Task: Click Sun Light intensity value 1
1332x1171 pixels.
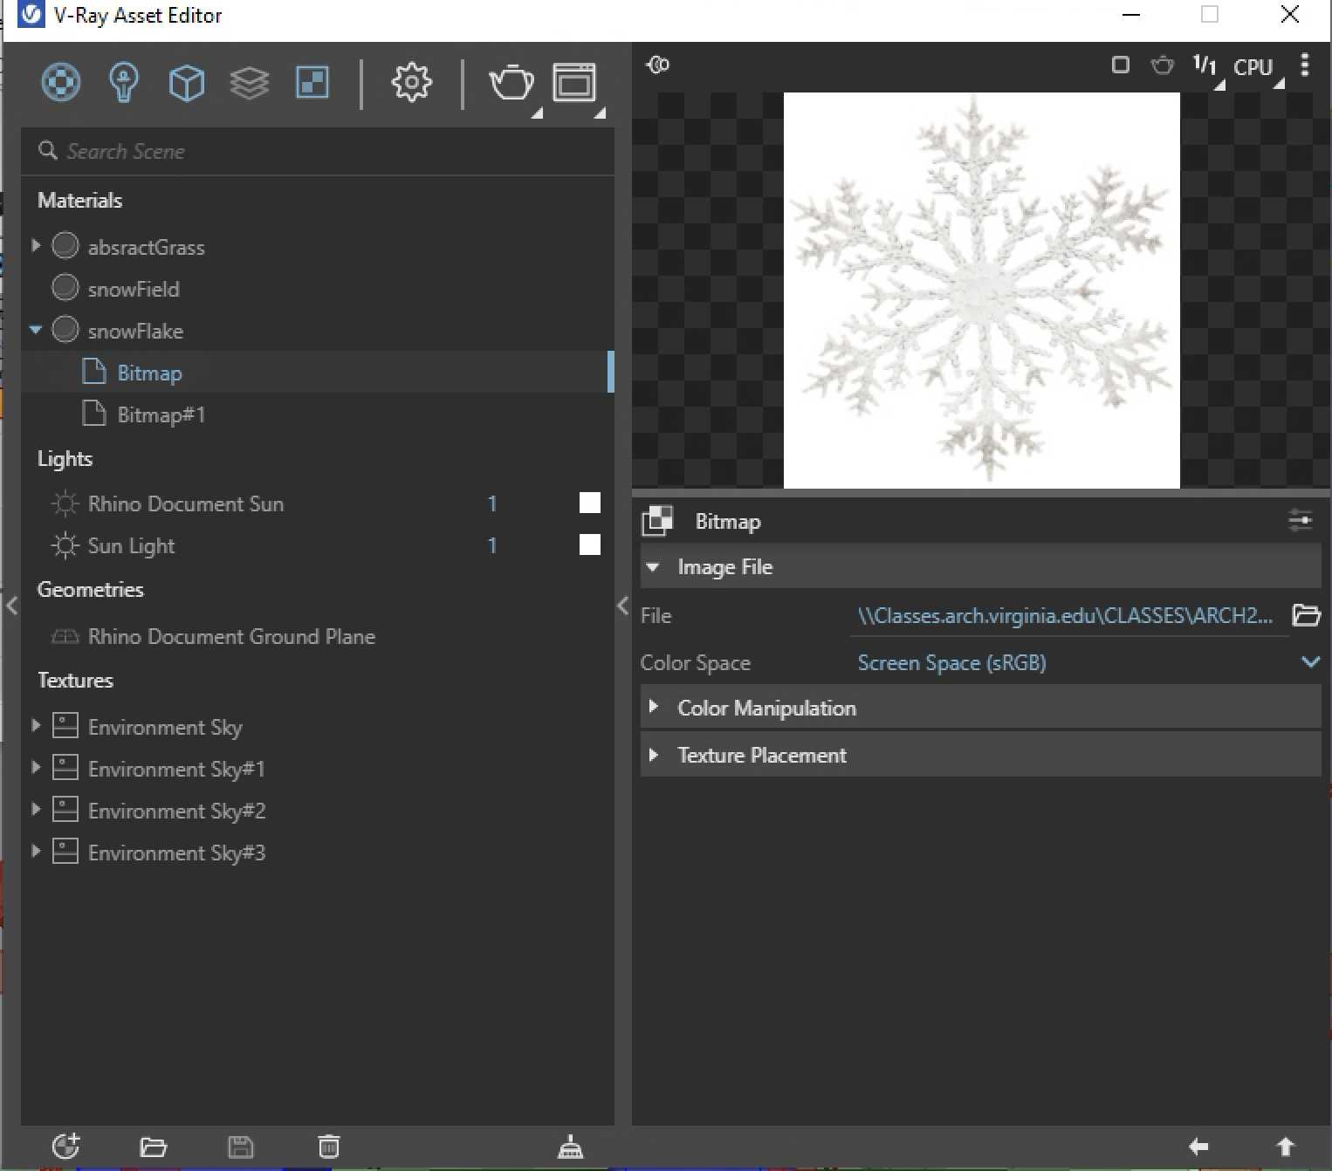Action: [492, 545]
